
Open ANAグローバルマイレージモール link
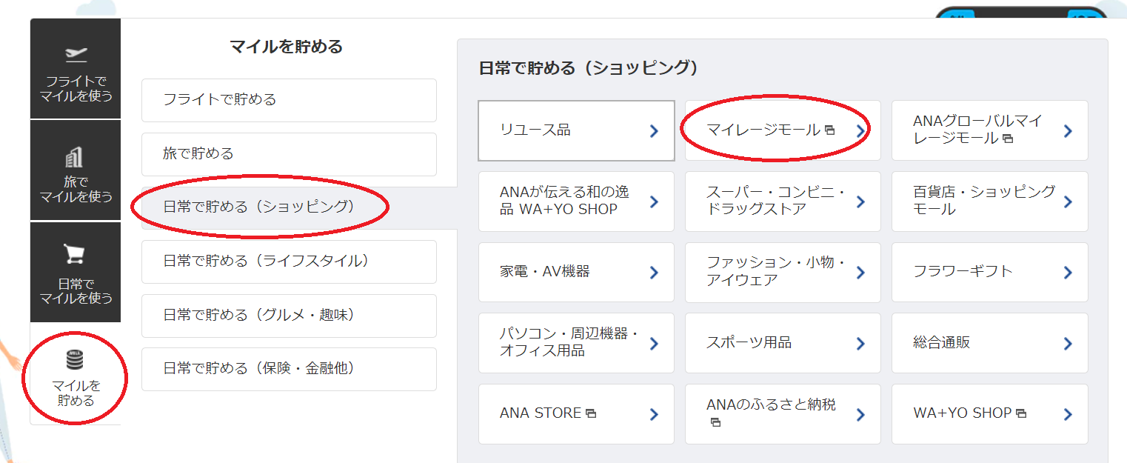click(990, 130)
